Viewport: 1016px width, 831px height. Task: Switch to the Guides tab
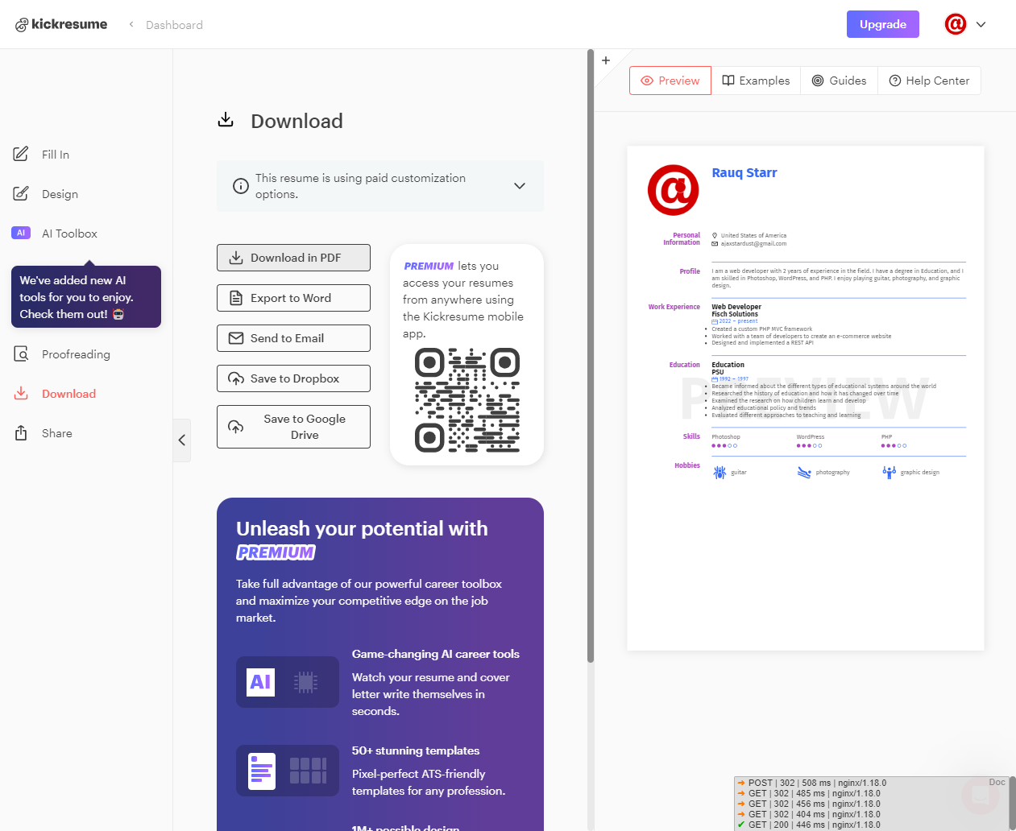click(839, 81)
